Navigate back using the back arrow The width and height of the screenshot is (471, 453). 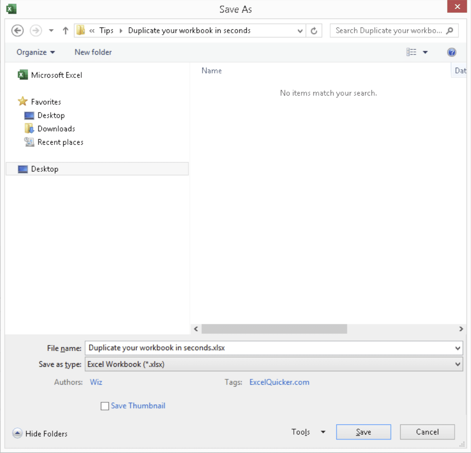click(x=17, y=30)
